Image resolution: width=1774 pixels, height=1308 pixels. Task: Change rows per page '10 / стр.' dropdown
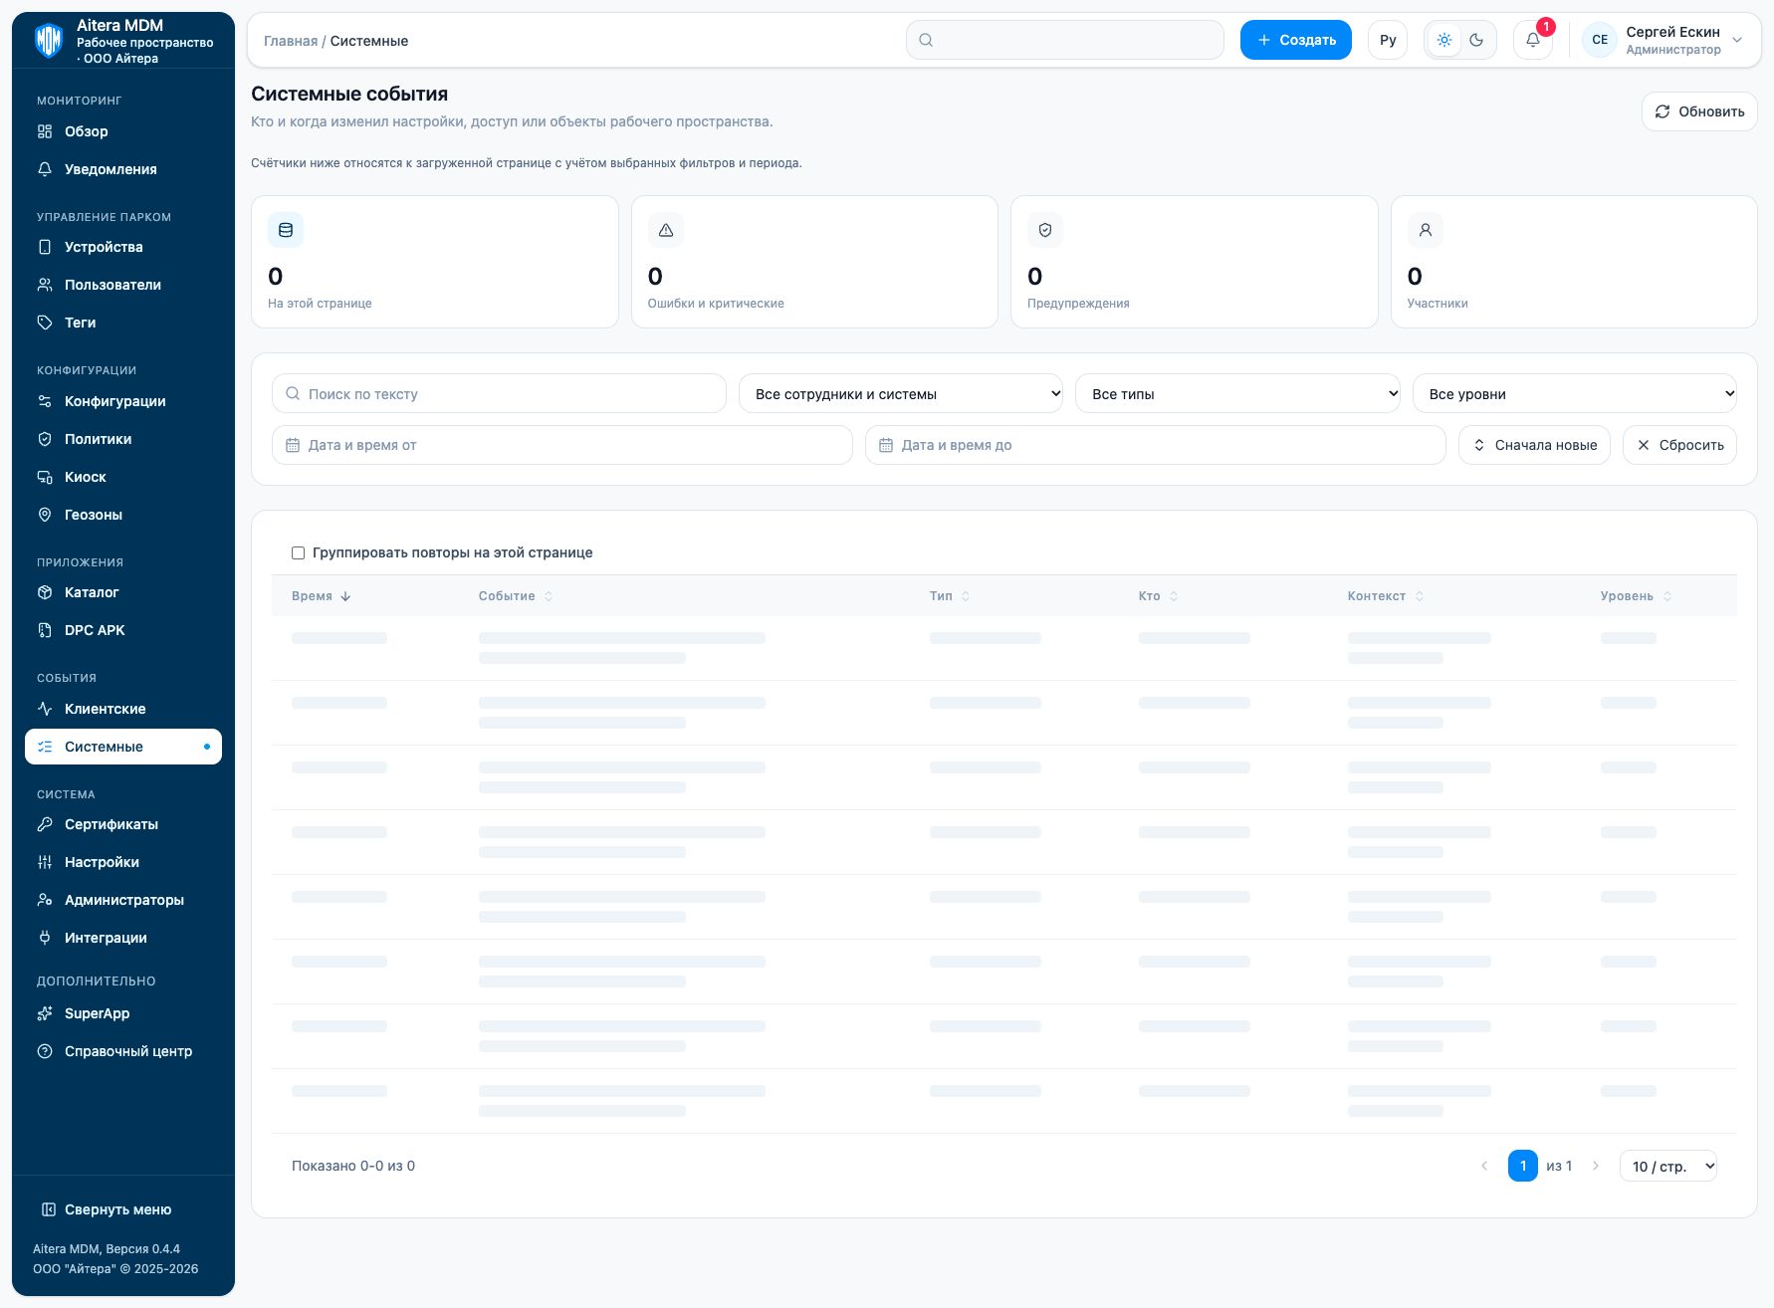(x=1668, y=1166)
